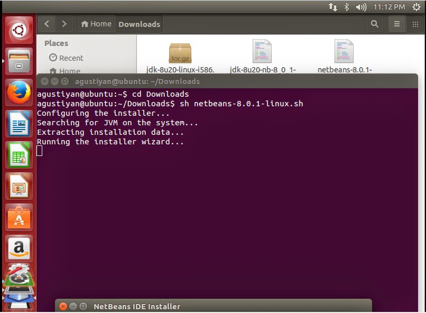Click Home in the path bar
This screenshot has width=426, height=313.
(x=96, y=24)
